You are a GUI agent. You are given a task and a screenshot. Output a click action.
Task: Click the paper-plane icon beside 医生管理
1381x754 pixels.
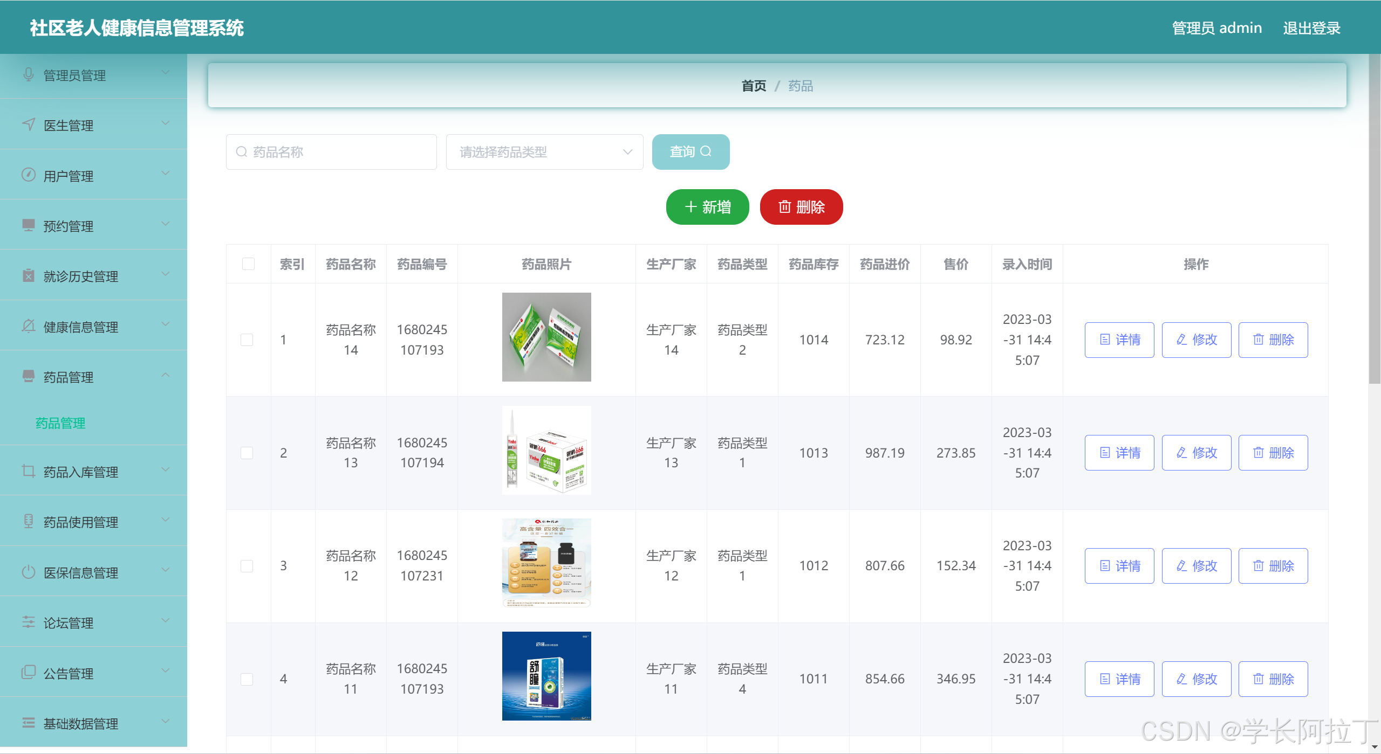pos(29,125)
